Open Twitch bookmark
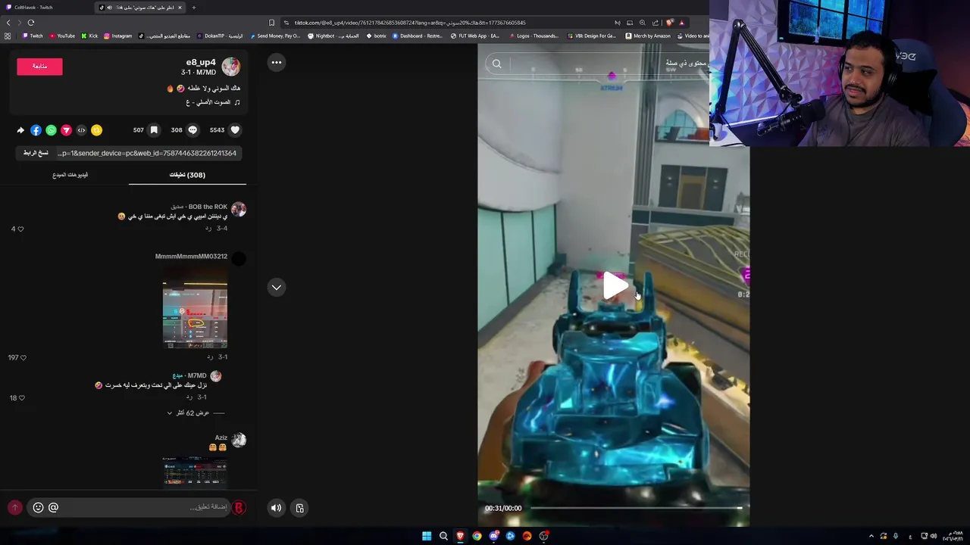The image size is (970, 545). (33, 36)
